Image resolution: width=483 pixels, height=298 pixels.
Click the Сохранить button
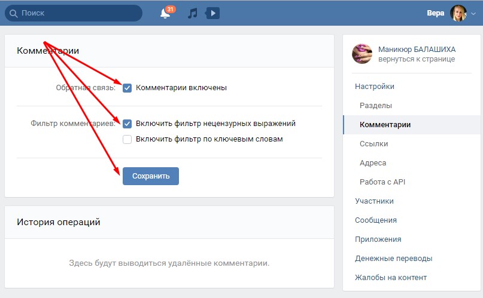151,176
